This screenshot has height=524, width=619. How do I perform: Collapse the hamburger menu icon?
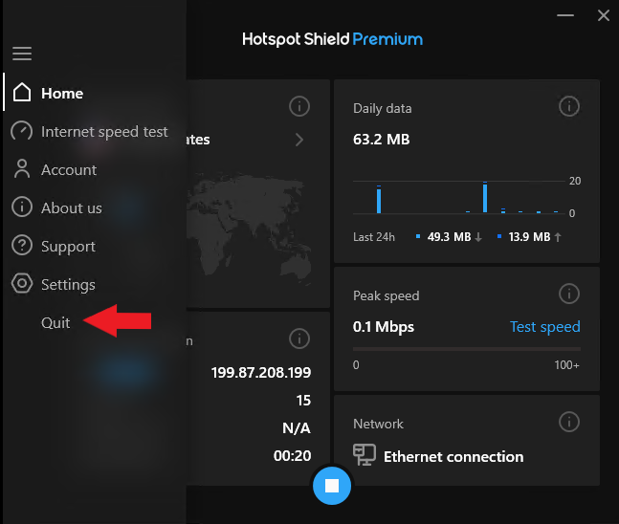[x=22, y=54]
